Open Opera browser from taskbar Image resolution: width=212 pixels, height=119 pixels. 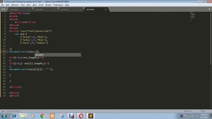tap(81, 116)
